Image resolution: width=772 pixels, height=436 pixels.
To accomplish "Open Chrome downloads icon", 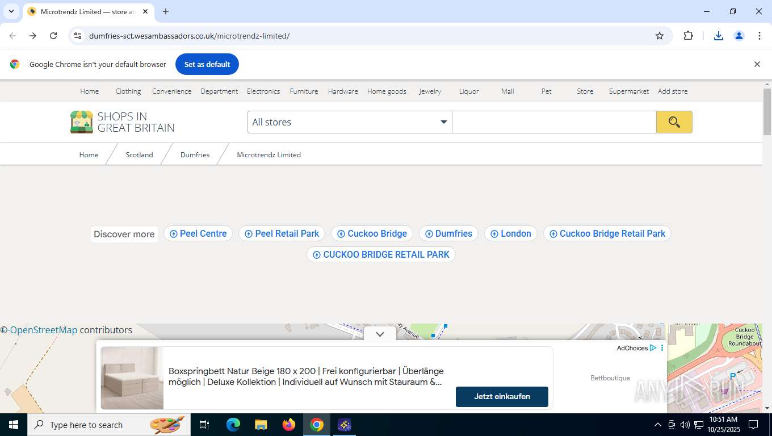I will point(719,36).
